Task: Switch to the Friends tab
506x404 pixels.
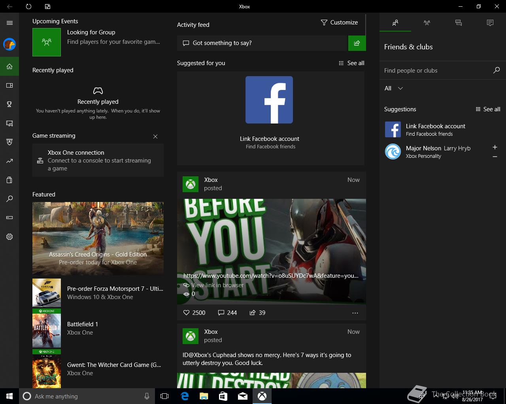Action: 395,23
